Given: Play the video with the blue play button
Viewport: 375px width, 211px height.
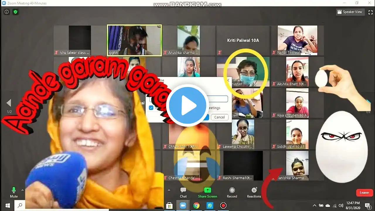Looking at the screenshot, I should click(187, 105).
